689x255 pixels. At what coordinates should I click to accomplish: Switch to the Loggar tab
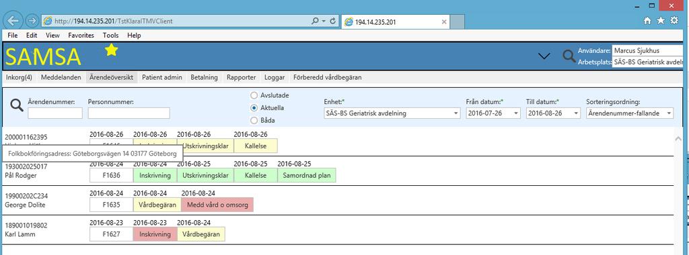click(x=275, y=78)
